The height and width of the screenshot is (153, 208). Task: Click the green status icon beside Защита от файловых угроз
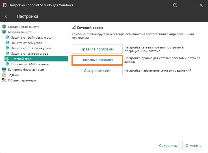(8, 38)
